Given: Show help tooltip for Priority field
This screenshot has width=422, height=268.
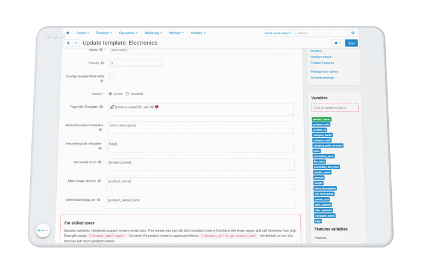Looking at the screenshot, I should coord(102,63).
